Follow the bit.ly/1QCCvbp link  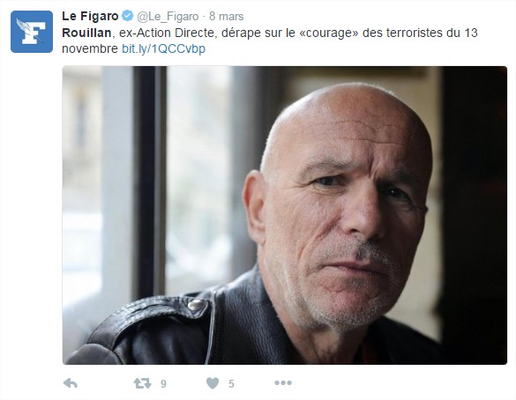pyautogui.click(x=163, y=48)
